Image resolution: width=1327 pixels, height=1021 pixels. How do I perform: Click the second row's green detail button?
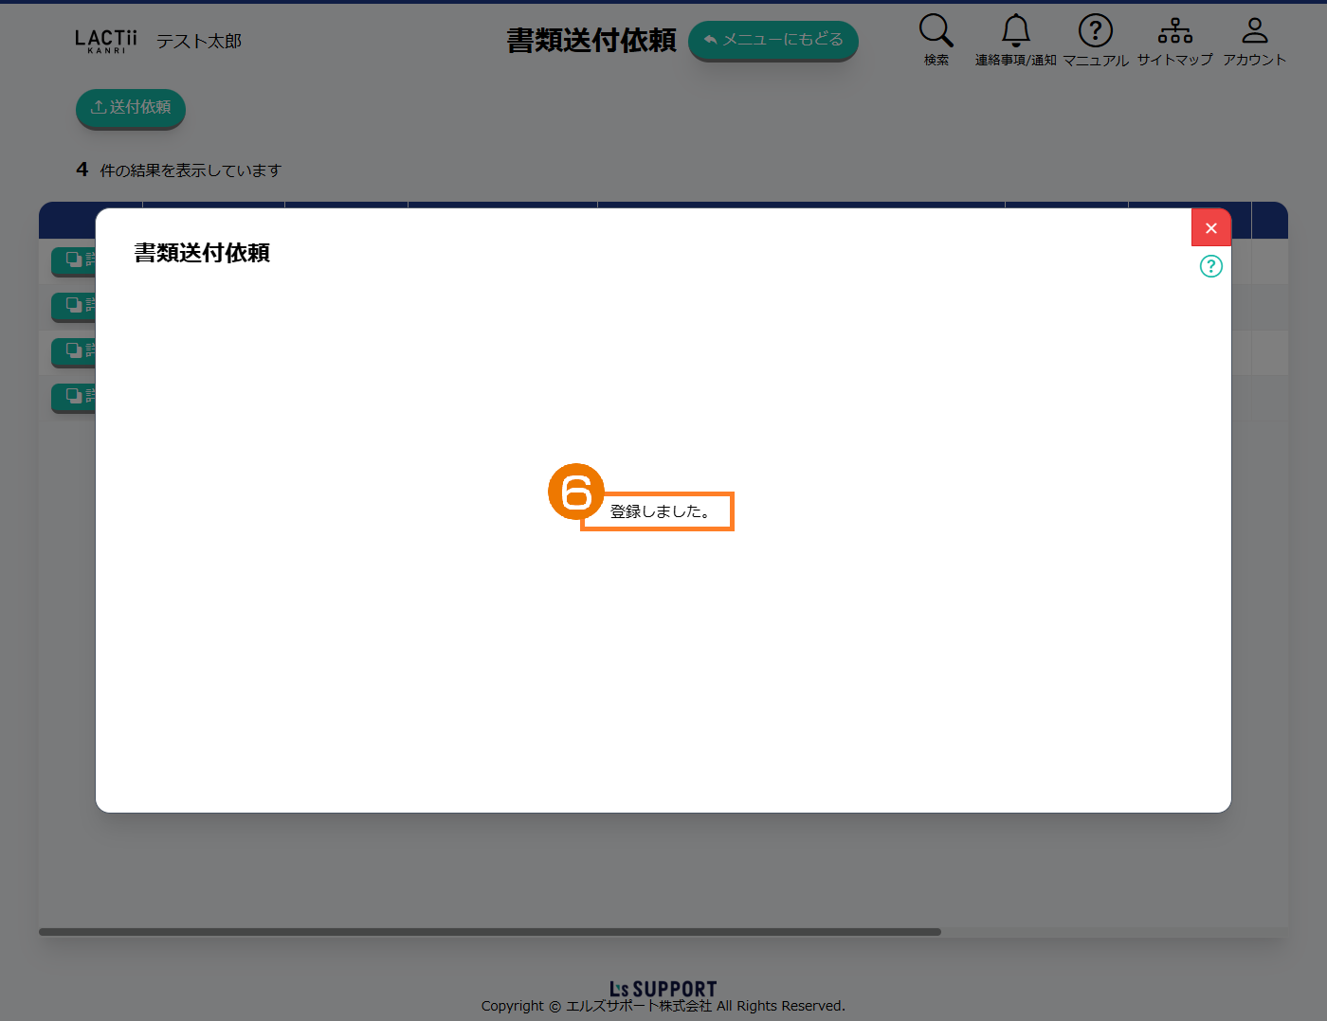click(74, 306)
